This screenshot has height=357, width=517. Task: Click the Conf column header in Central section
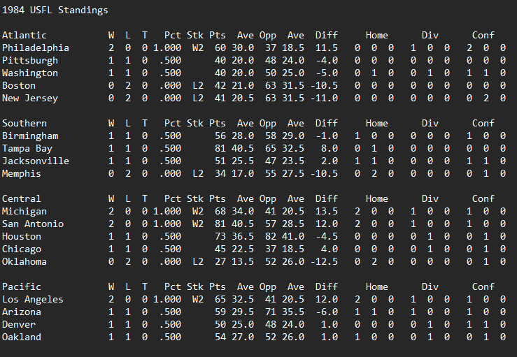(483, 199)
